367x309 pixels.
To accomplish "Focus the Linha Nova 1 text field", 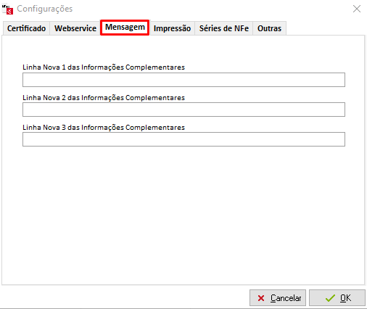I will pos(183,80).
